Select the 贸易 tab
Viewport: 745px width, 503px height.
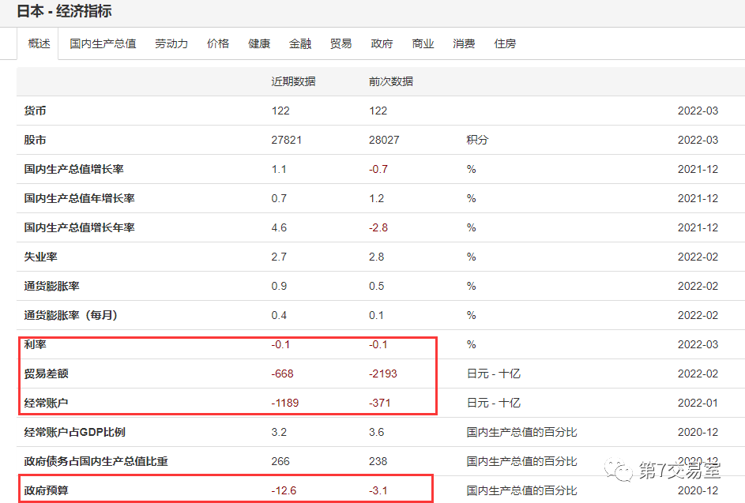(341, 43)
